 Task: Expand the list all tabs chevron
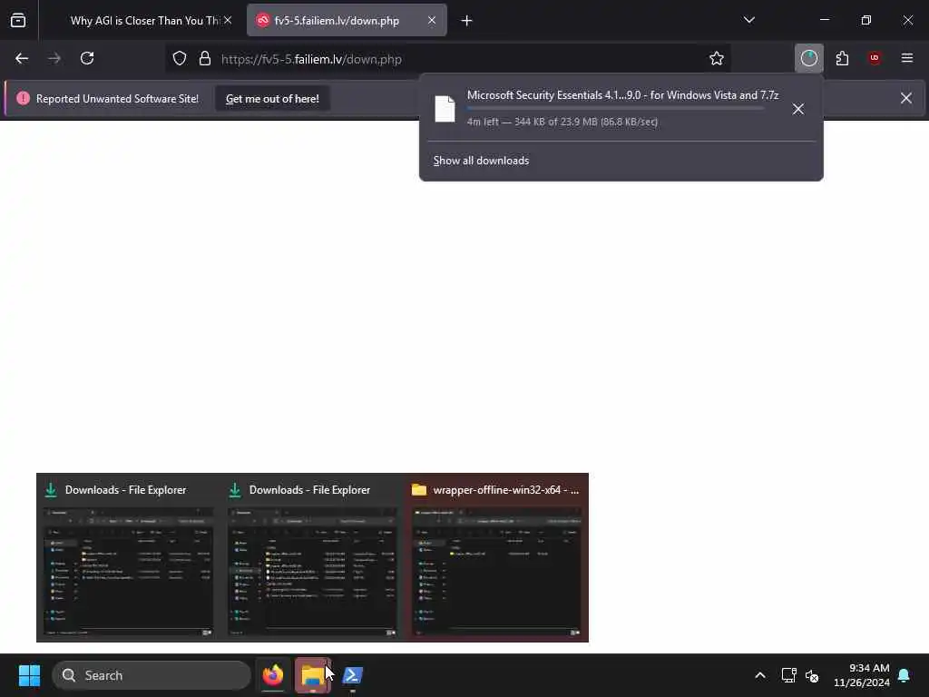coord(748,21)
